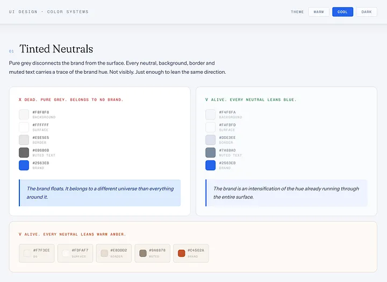Click the 'UI DESIGN · COLOR SYSTEMS' header text
Image resolution: width=387 pixels, height=282 pixels.
48,12
